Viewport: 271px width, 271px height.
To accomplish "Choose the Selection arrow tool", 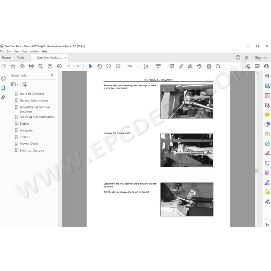I will coord(90,66).
